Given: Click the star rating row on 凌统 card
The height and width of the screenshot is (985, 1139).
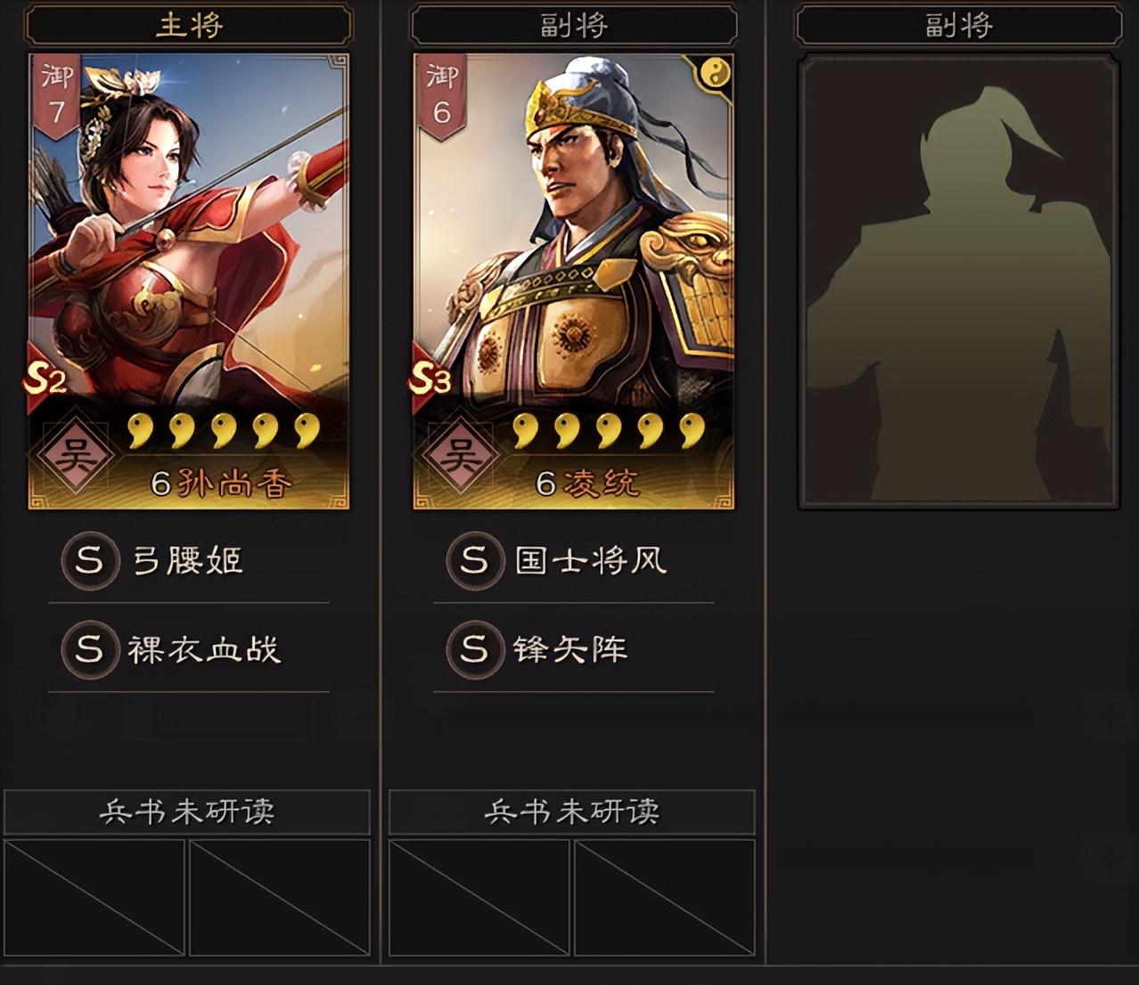Looking at the screenshot, I should click(x=610, y=430).
